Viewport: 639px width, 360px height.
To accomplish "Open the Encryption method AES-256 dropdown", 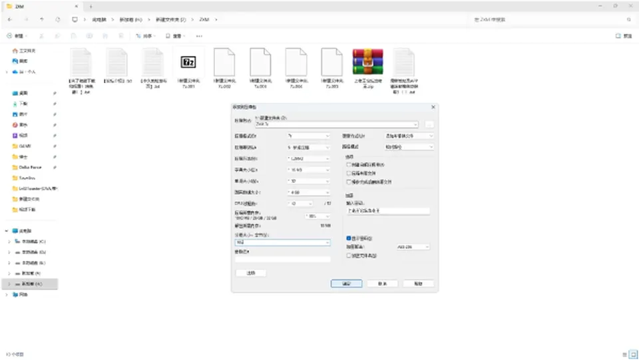I will pos(413,247).
